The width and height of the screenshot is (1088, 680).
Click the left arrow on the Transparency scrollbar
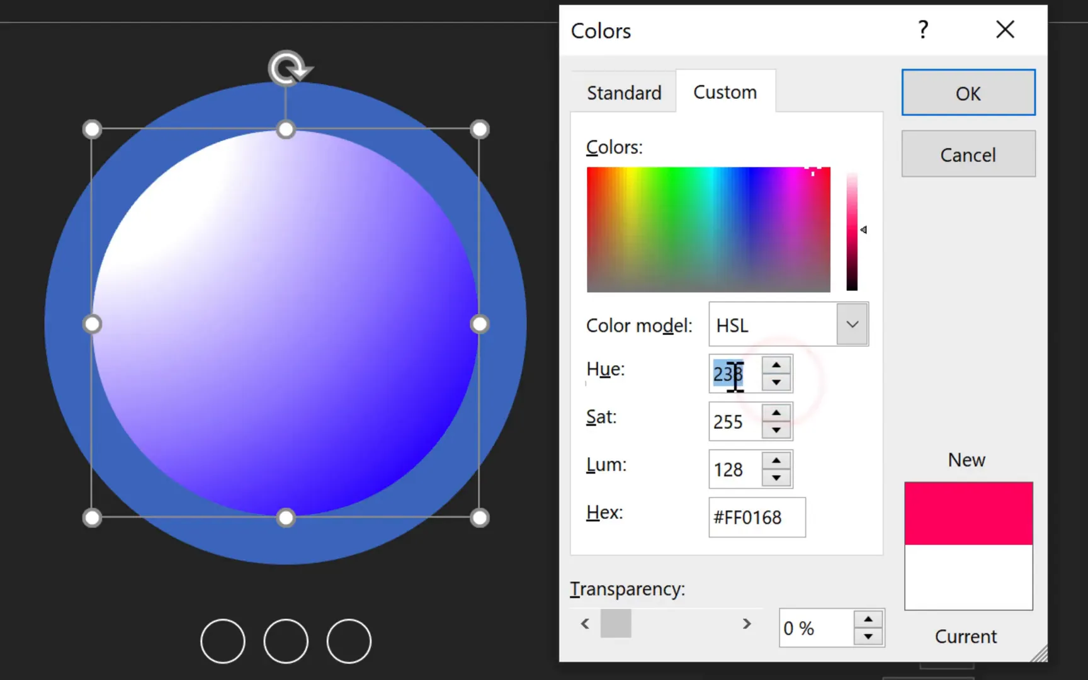point(584,623)
